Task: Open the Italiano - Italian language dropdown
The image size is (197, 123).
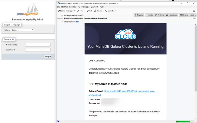Action: click(x=18, y=30)
